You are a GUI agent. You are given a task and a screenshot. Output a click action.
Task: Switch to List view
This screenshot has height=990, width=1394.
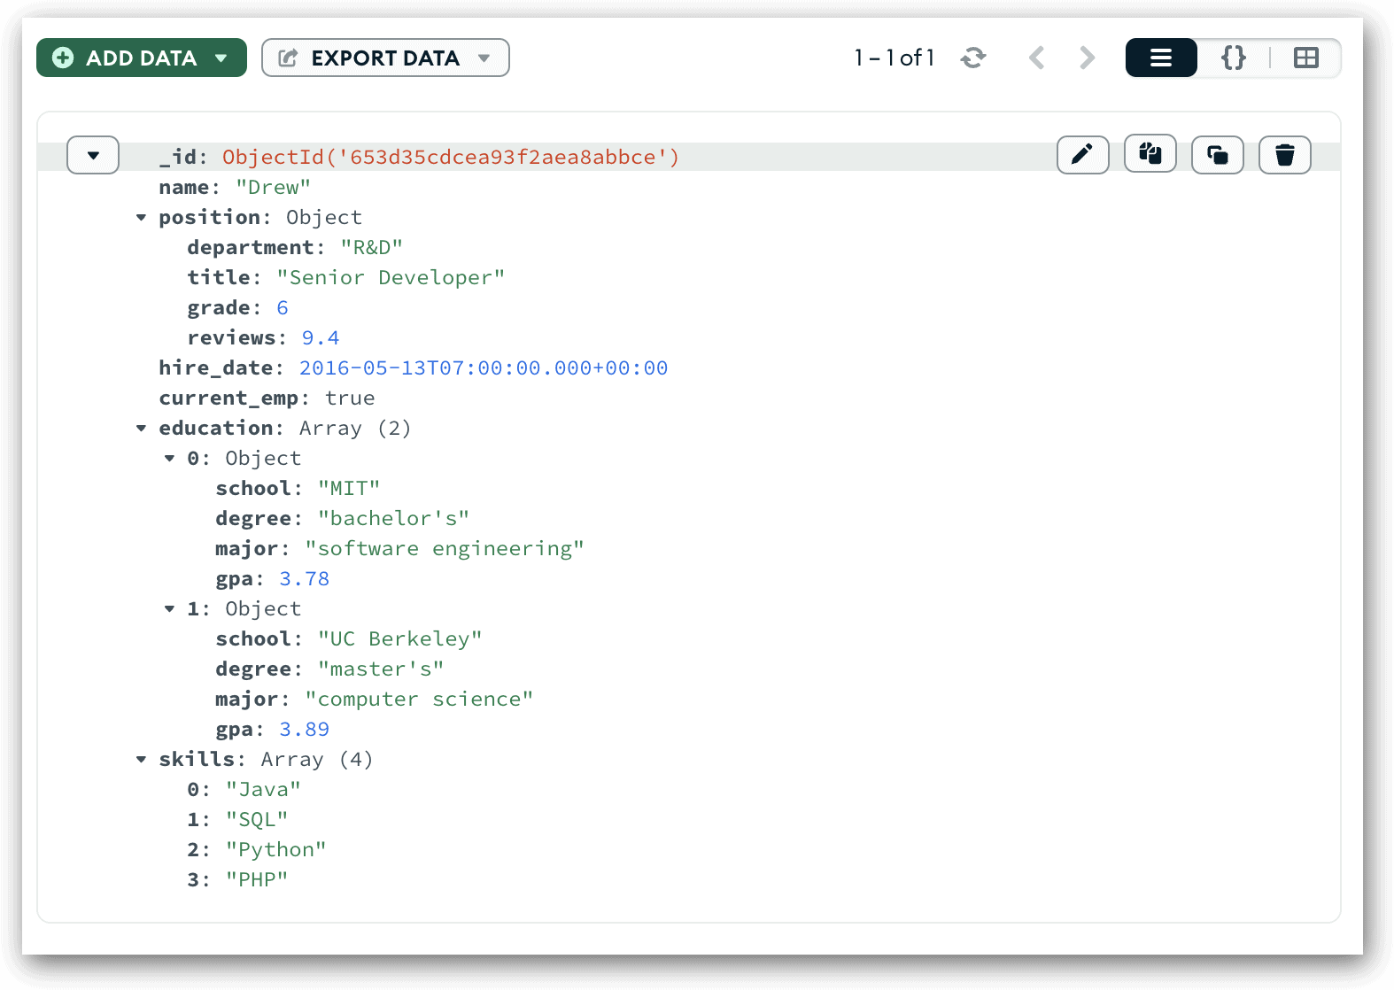point(1160,58)
